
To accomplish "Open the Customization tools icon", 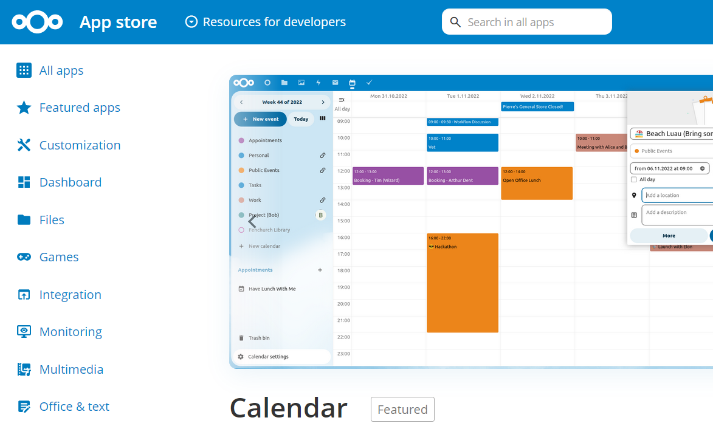I will click(24, 145).
